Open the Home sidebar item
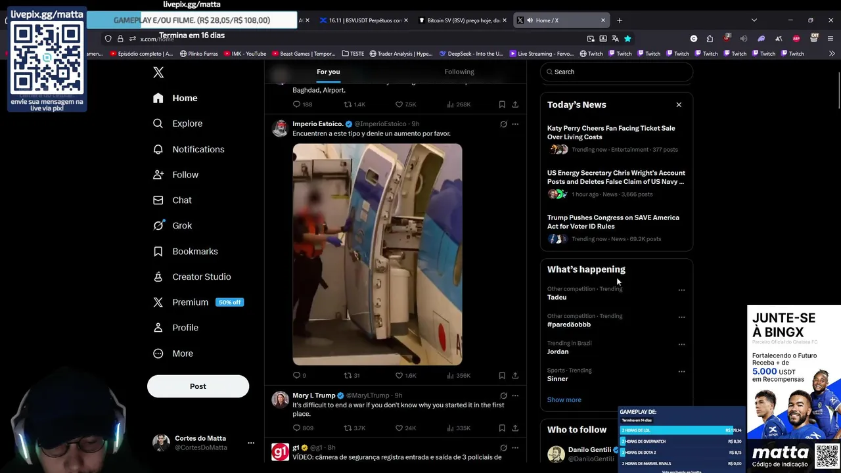The height and width of the screenshot is (473, 841). point(175,98)
